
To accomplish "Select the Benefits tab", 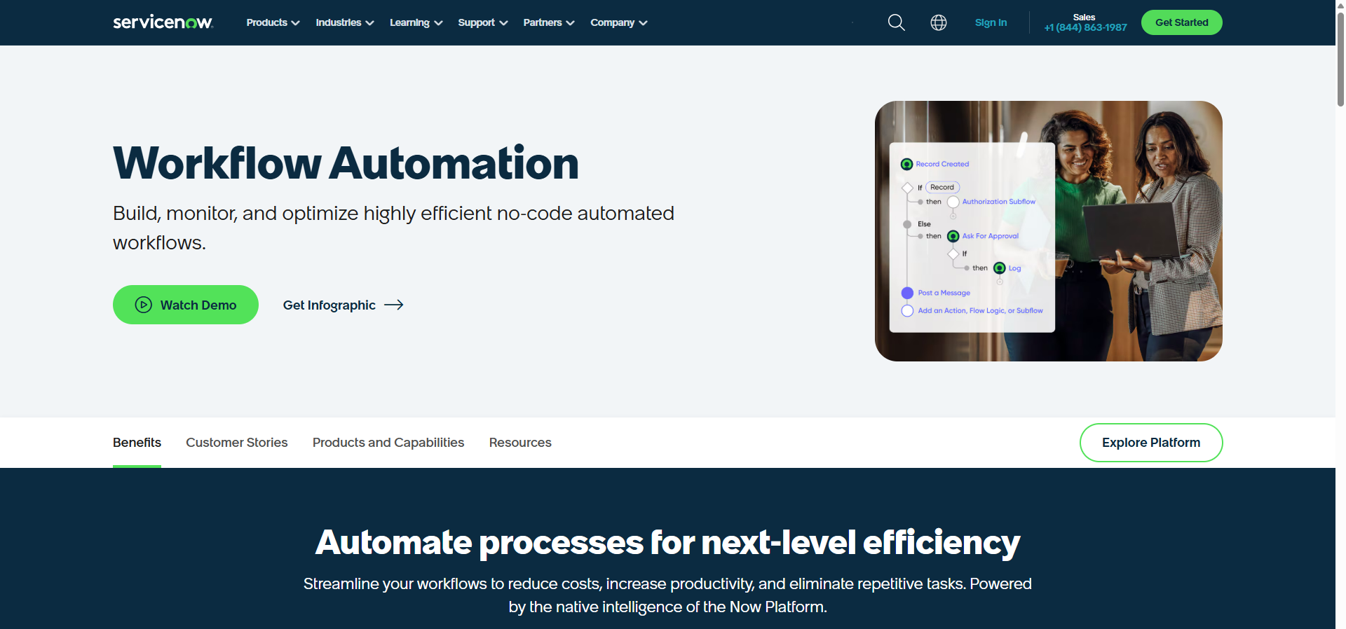I will tap(137, 443).
